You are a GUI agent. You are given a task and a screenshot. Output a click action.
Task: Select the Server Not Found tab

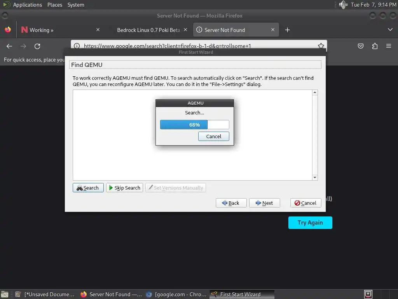[x=236, y=30]
